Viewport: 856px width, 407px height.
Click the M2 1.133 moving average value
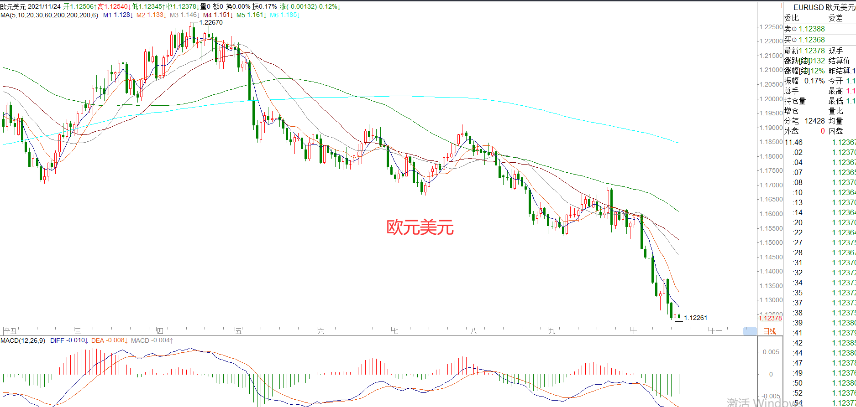point(151,15)
